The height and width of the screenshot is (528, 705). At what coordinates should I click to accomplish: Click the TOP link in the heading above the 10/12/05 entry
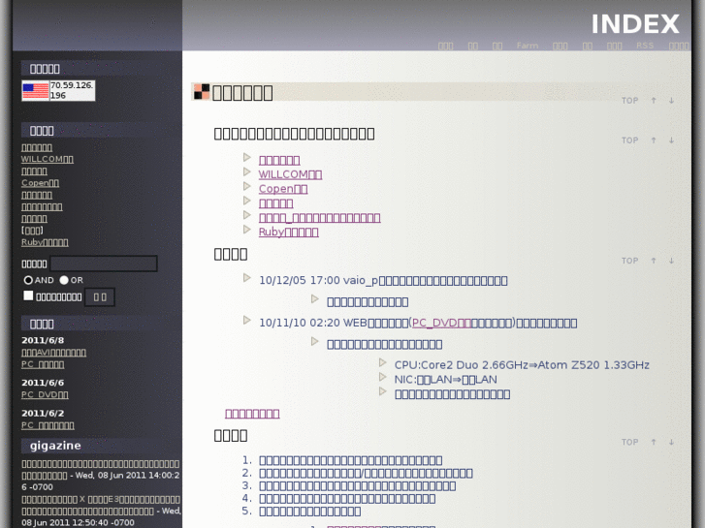pos(630,261)
